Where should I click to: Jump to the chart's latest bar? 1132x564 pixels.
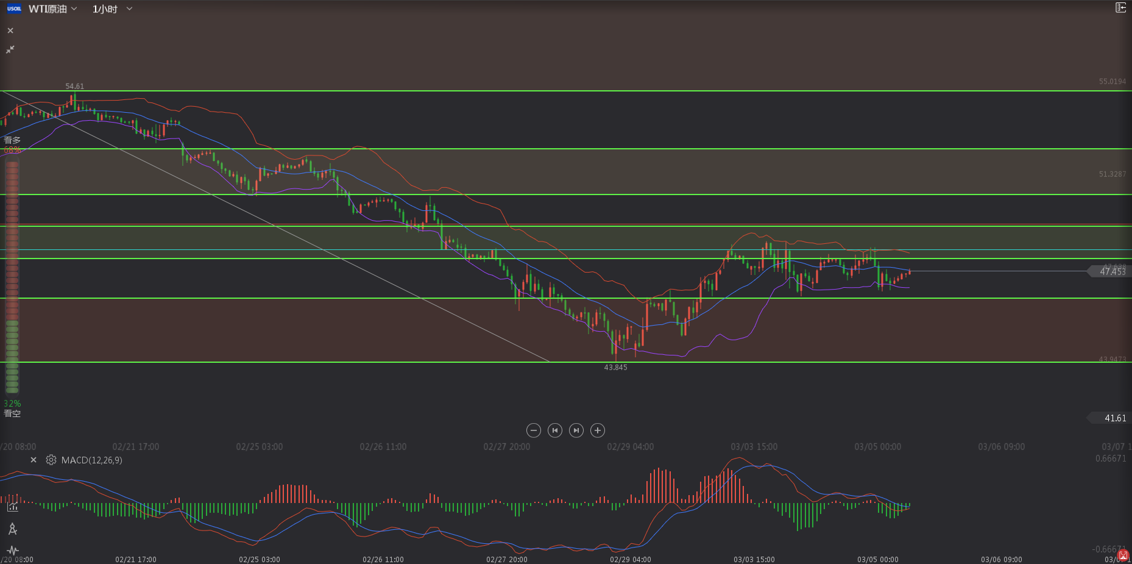[576, 430]
